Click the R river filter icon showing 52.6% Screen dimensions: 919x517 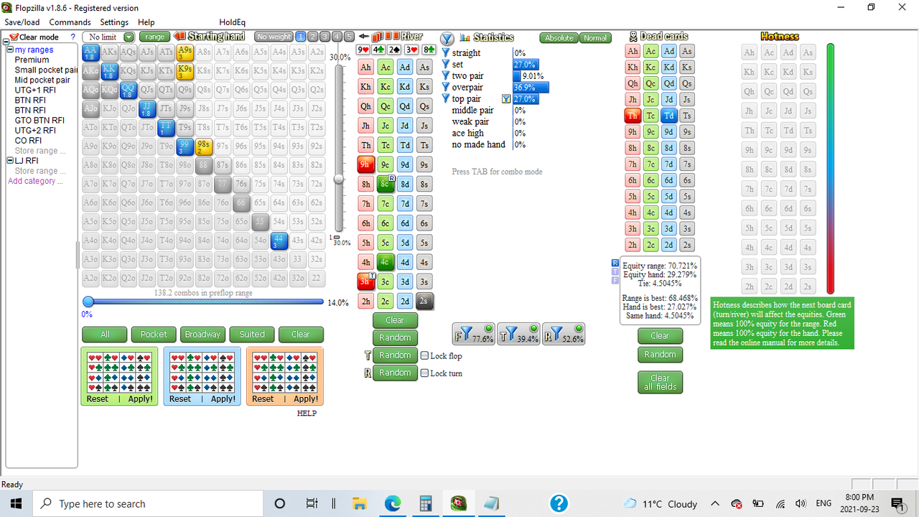click(564, 333)
